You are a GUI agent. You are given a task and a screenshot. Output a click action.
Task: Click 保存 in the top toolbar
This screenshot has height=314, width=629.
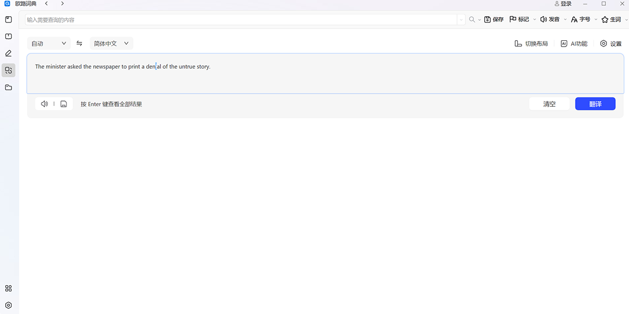point(494,19)
